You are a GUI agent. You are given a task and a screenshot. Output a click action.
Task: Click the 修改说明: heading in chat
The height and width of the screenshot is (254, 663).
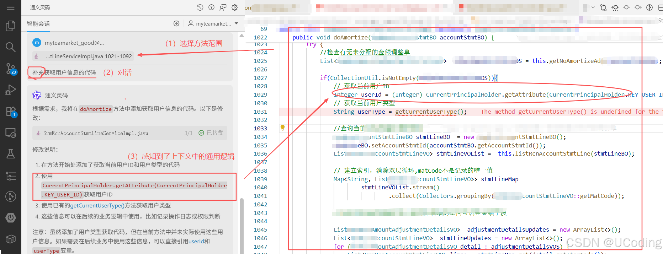45,150
